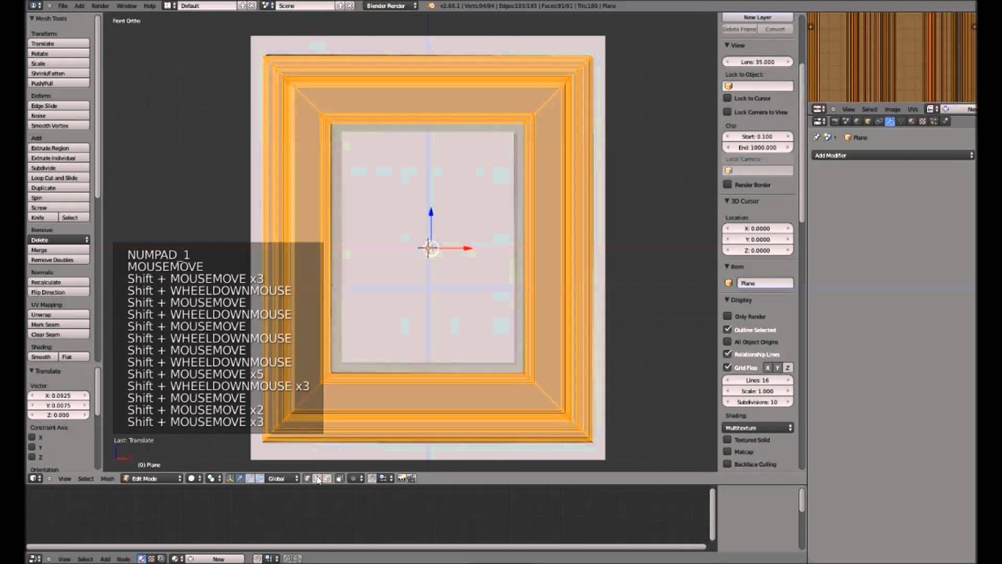
Task: Open the Scene properties tab icon
Action: 846,121
